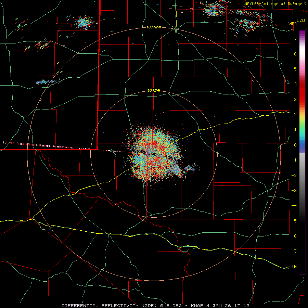308x308 pixels.
Task: Click the 4 JAN 26 17:12 timestamp
Action: [228, 306]
